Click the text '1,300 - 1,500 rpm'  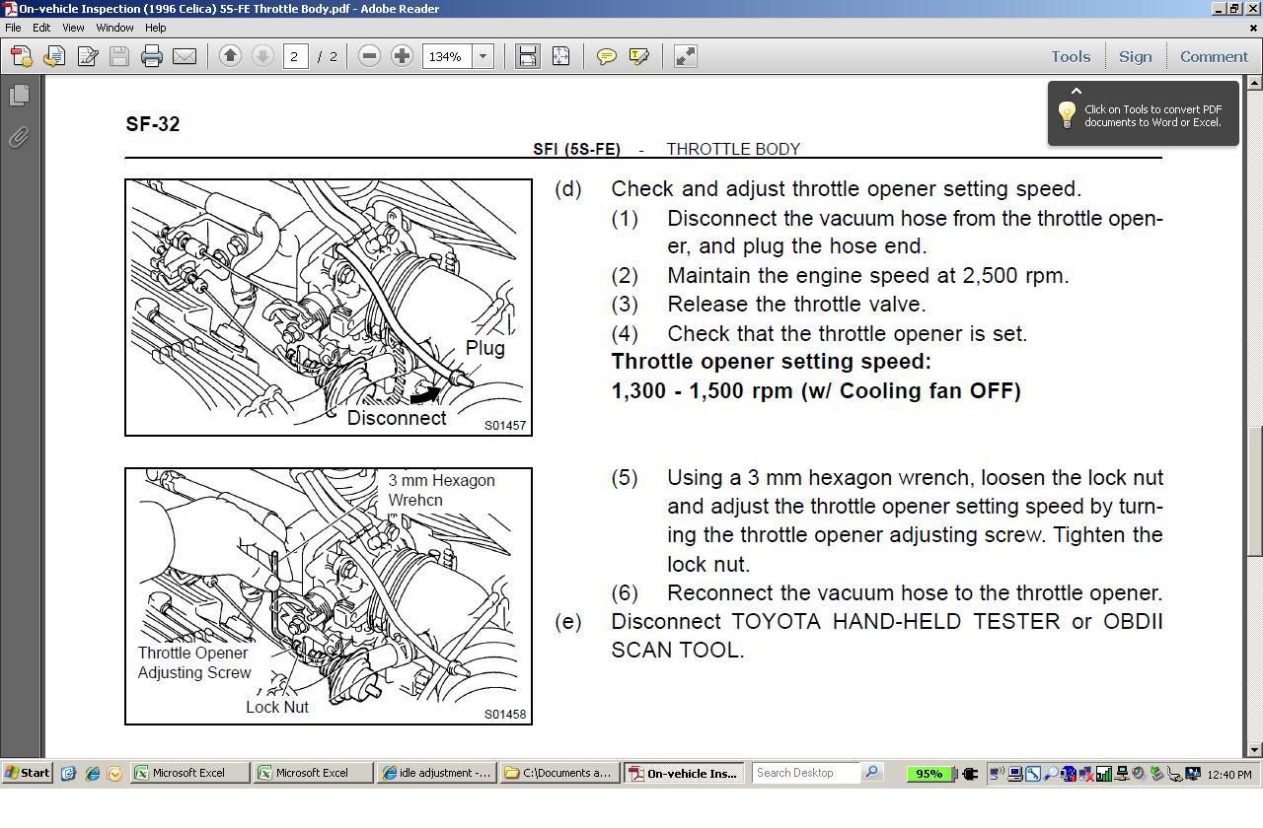(x=703, y=390)
